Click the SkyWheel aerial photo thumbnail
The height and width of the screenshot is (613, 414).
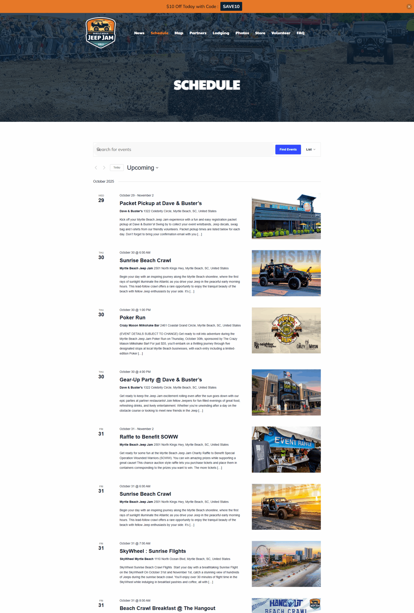click(286, 564)
